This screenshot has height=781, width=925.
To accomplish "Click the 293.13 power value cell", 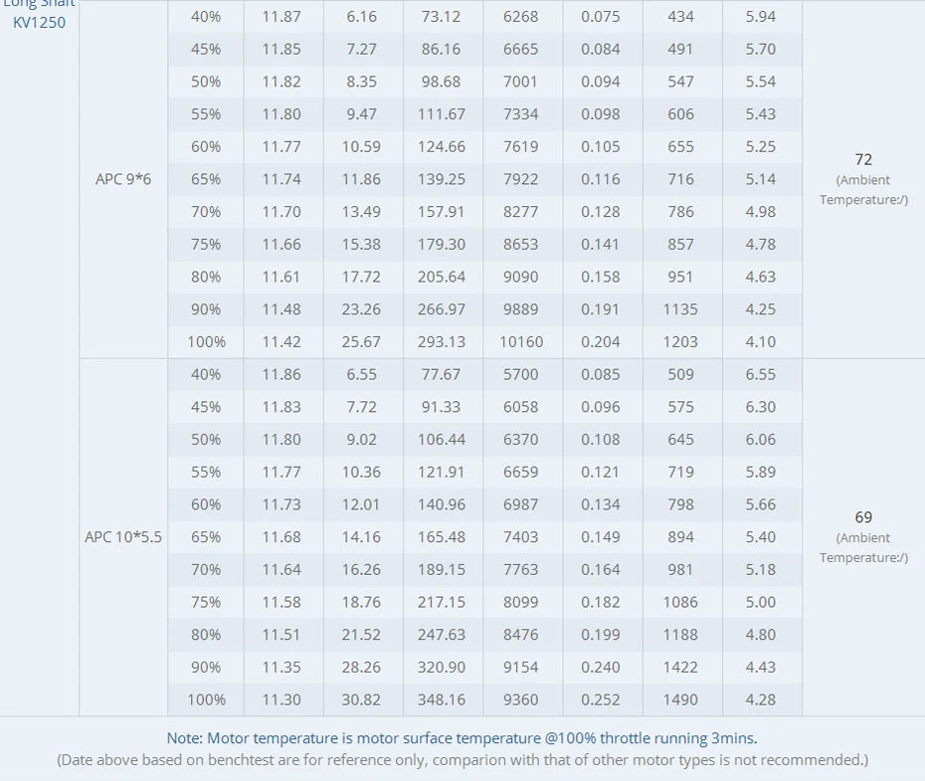I will coord(442,342).
